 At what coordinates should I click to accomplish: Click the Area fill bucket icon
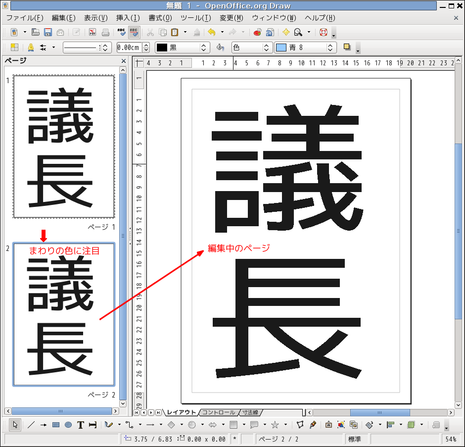click(220, 47)
